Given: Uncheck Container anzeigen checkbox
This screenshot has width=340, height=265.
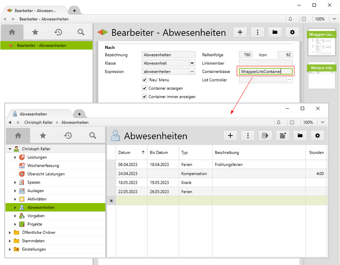Looking at the screenshot, I should [144, 88].
